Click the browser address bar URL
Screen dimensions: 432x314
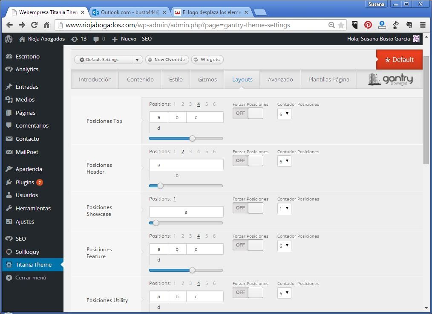point(178,25)
